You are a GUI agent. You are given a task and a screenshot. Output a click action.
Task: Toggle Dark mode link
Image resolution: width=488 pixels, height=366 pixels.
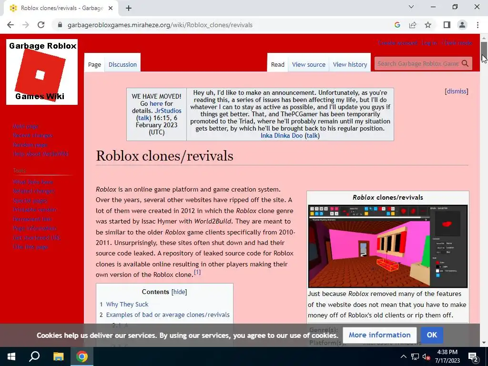coord(457,42)
